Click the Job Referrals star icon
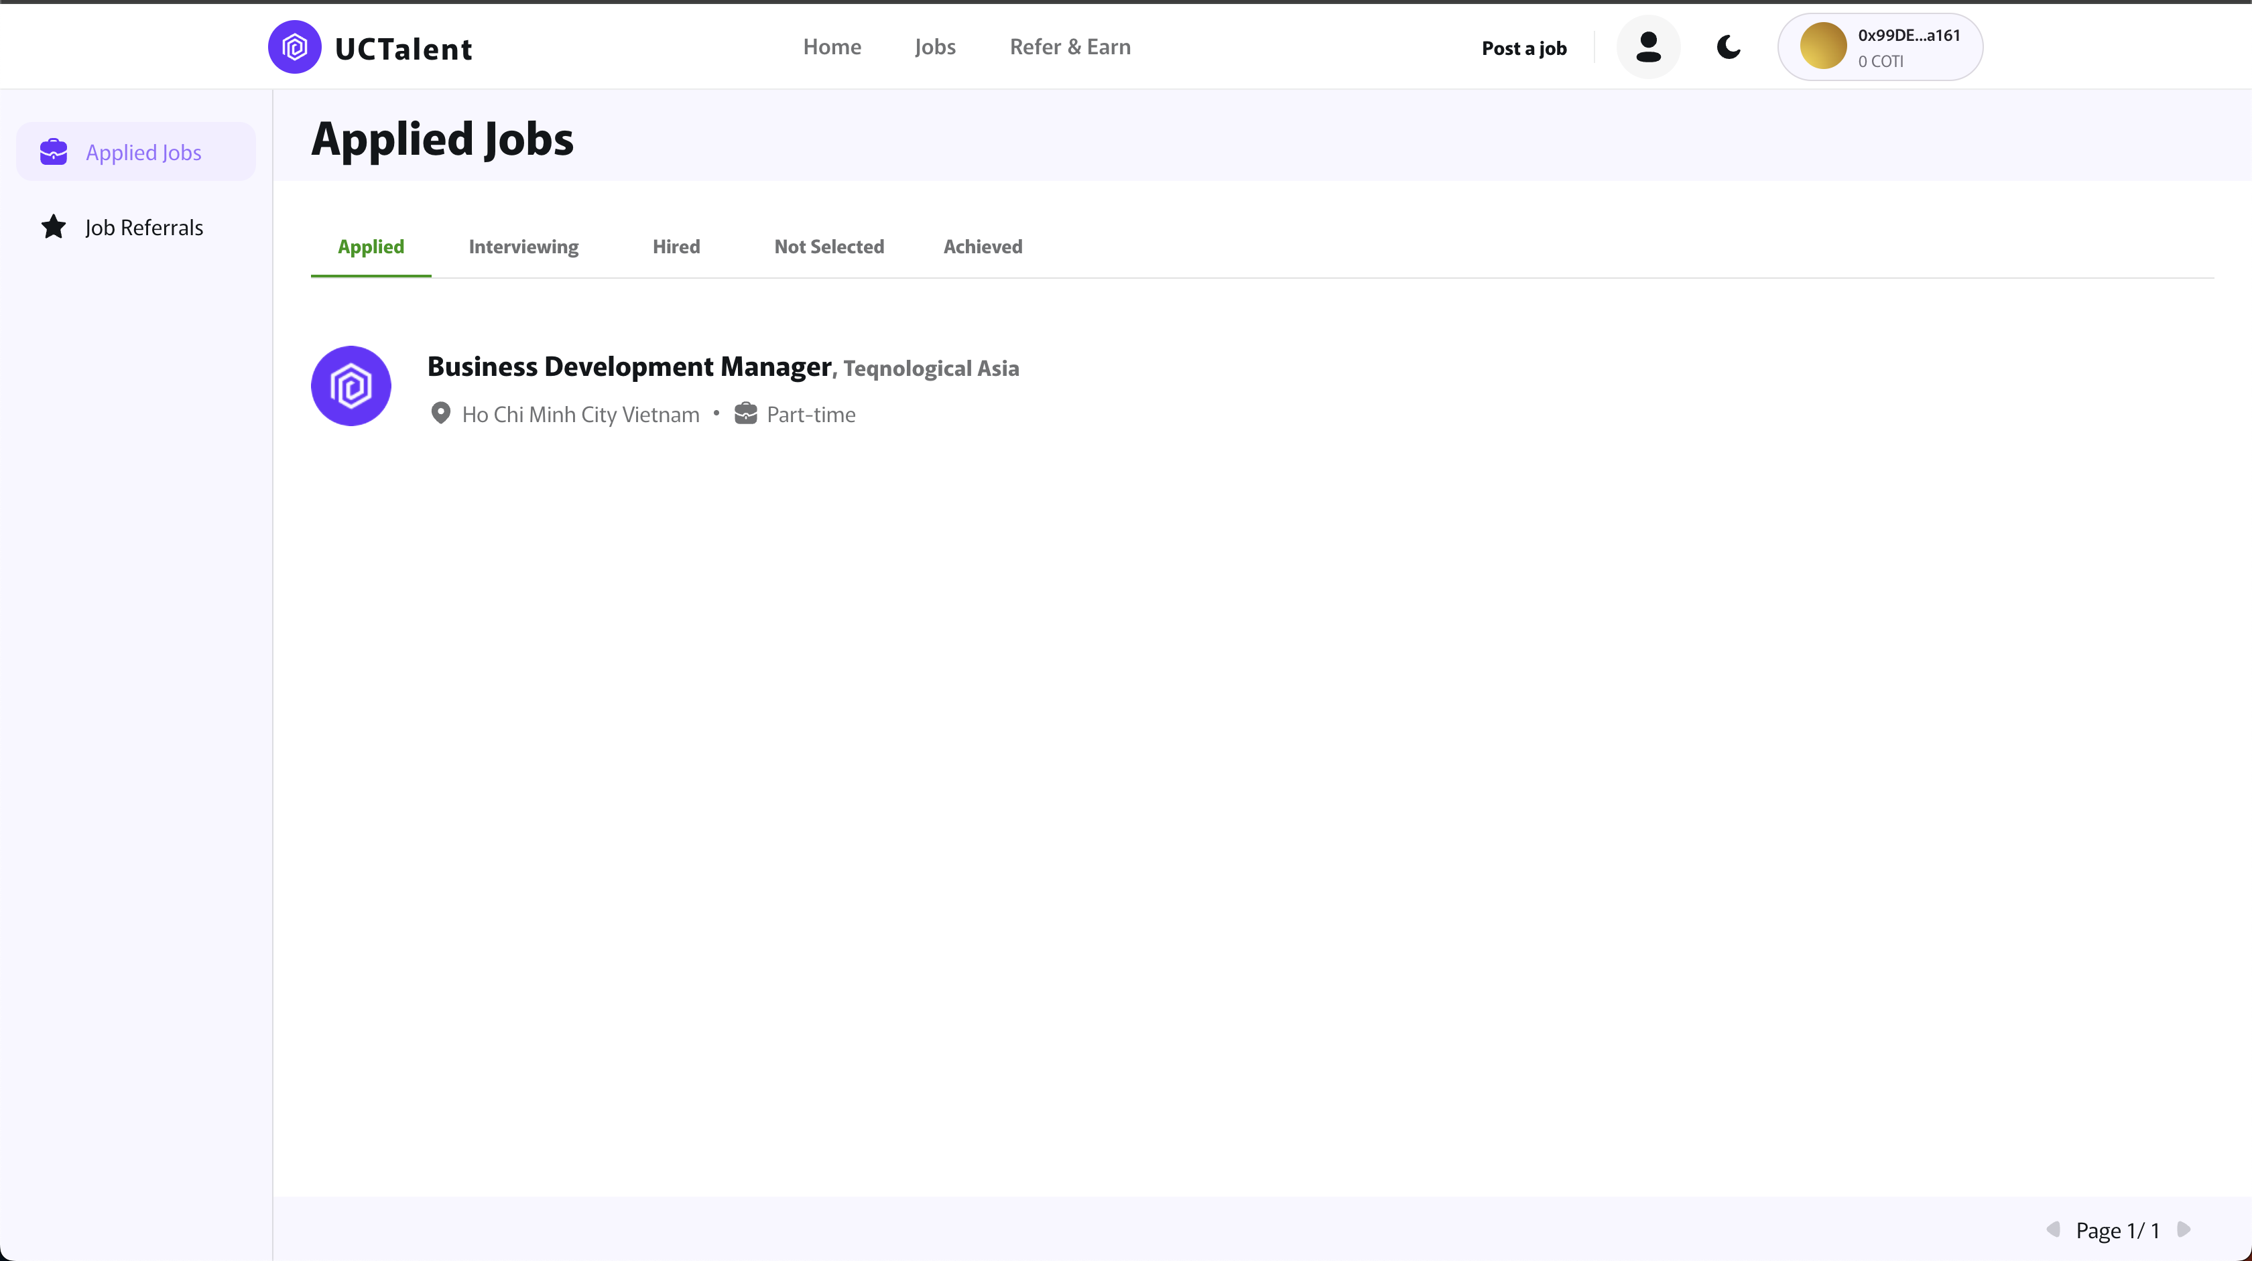This screenshot has width=2252, height=1261. tap(54, 227)
